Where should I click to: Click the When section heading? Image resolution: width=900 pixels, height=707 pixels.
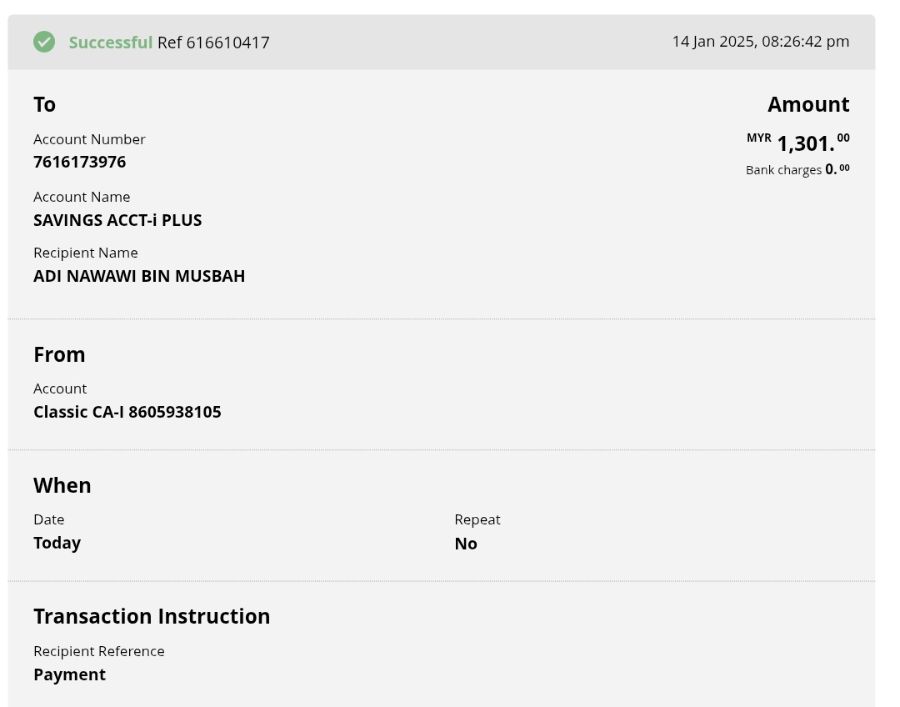click(x=62, y=485)
